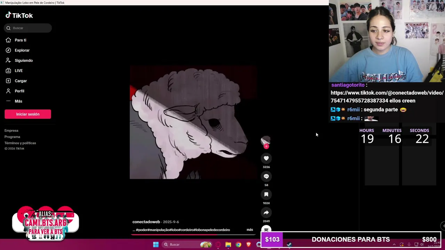Image resolution: width=445 pixels, height=250 pixels.
Task: Click the plus icon beside Cargar
Action: (x=8, y=81)
